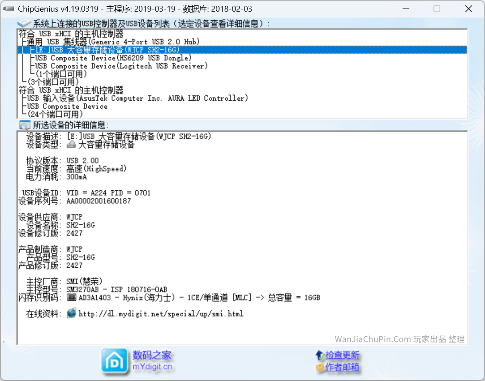
Task: Click the 数码之家 blue house logo icon
Action: click(112, 361)
